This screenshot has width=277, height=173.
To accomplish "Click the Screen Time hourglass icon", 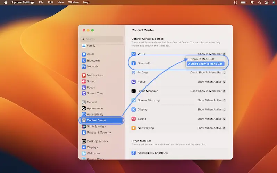I will (84, 93).
